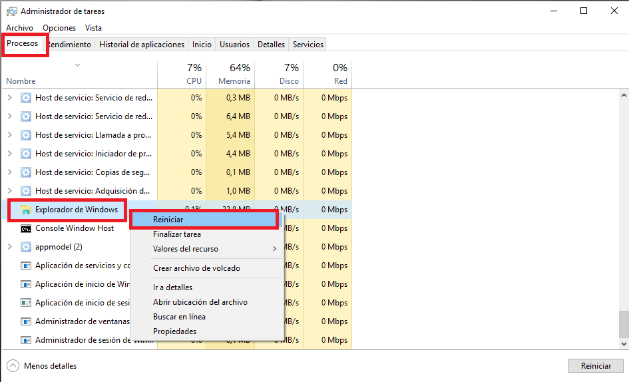
Task: Select the Explorador de Windows process
Action: (77, 210)
